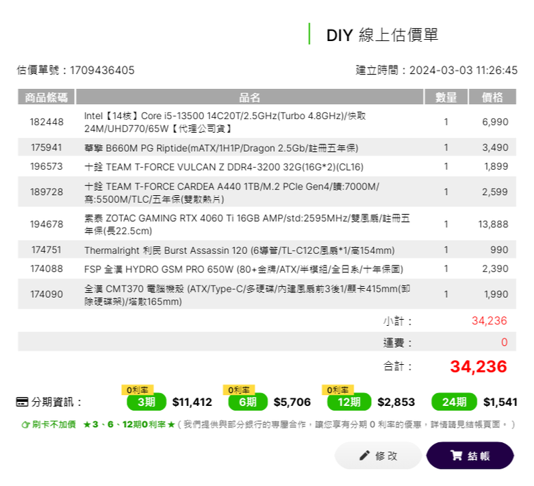This screenshot has height=486, width=534.
Task: Select the 24期 installment badge
Action: click(454, 402)
